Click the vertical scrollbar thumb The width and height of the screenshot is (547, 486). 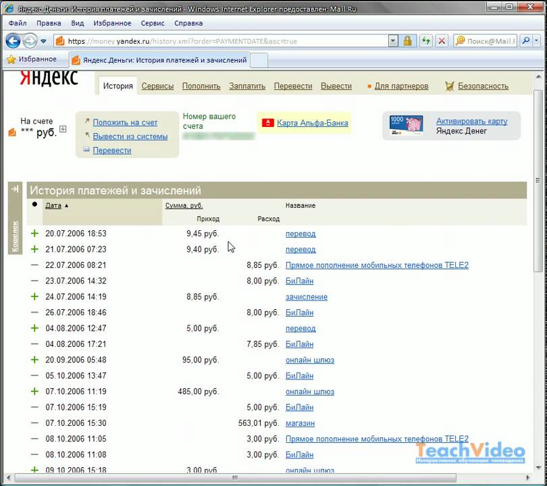(x=538, y=180)
